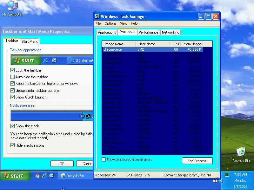Image resolution: width=254 pixels, height=190 pixels.
Task: Click the 7:53 AM taskbar clock
Action: tap(240, 174)
